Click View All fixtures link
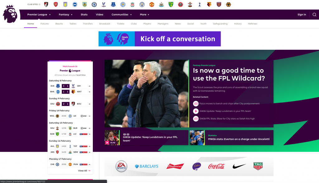The image size is (319, 183). (x=84, y=171)
